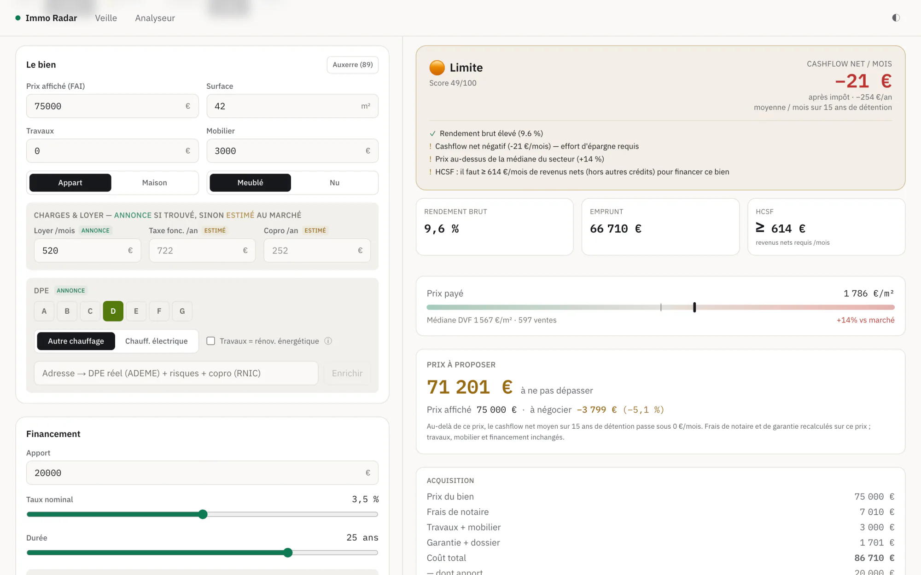Click the Immo Radar logo
921x575 pixels.
(x=46, y=18)
